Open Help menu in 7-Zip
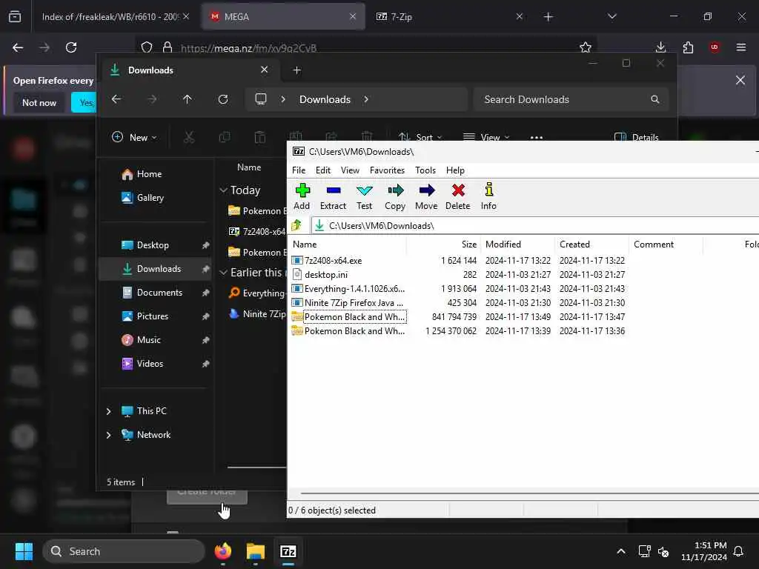Viewport: 759px width, 569px height. (x=455, y=170)
